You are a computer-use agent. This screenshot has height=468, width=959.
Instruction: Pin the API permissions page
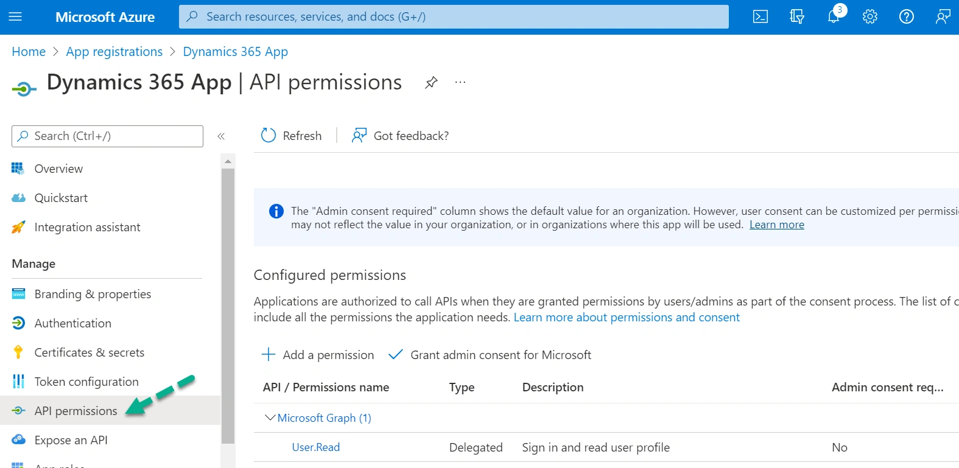point(431,82)
